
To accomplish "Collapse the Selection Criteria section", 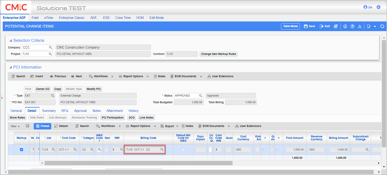I will (x=11, y=41).
